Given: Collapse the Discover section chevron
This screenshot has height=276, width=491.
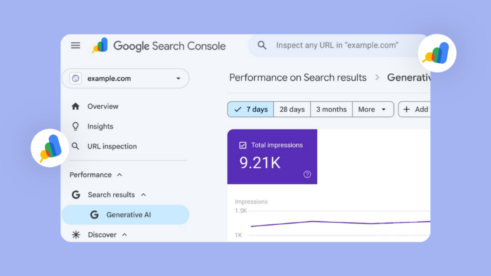Looking at the screenshot, I should (x=124, y=235).
